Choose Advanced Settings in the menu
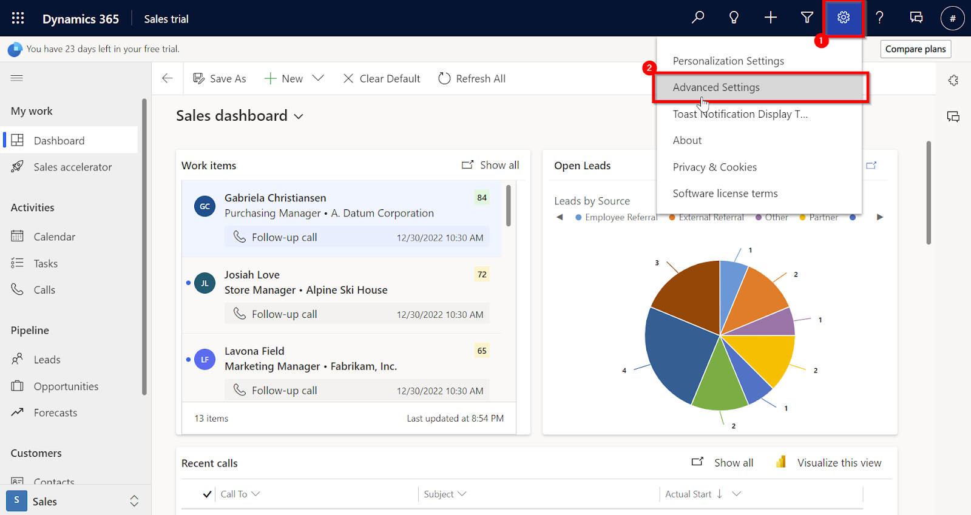 (x=759, y=87)
